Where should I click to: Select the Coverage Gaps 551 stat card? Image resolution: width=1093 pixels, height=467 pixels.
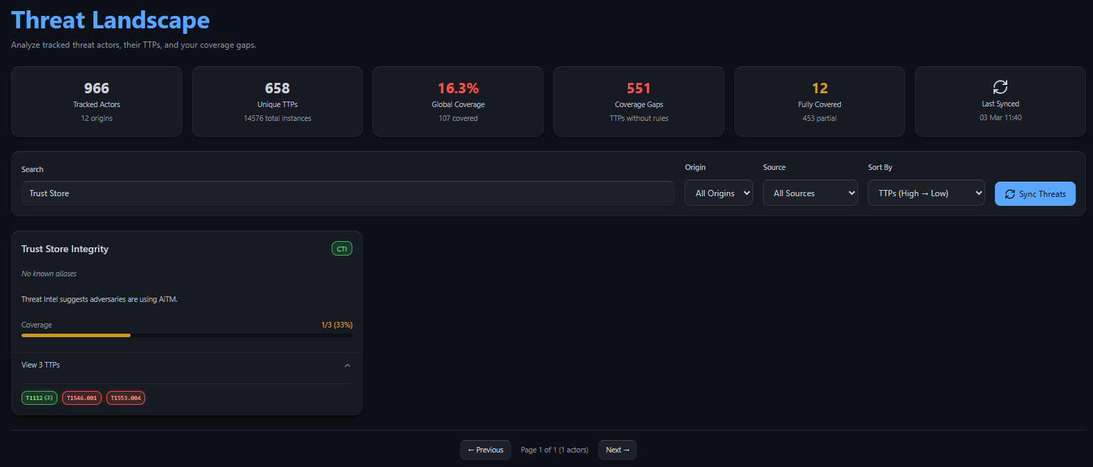click(x=638, y=102)
